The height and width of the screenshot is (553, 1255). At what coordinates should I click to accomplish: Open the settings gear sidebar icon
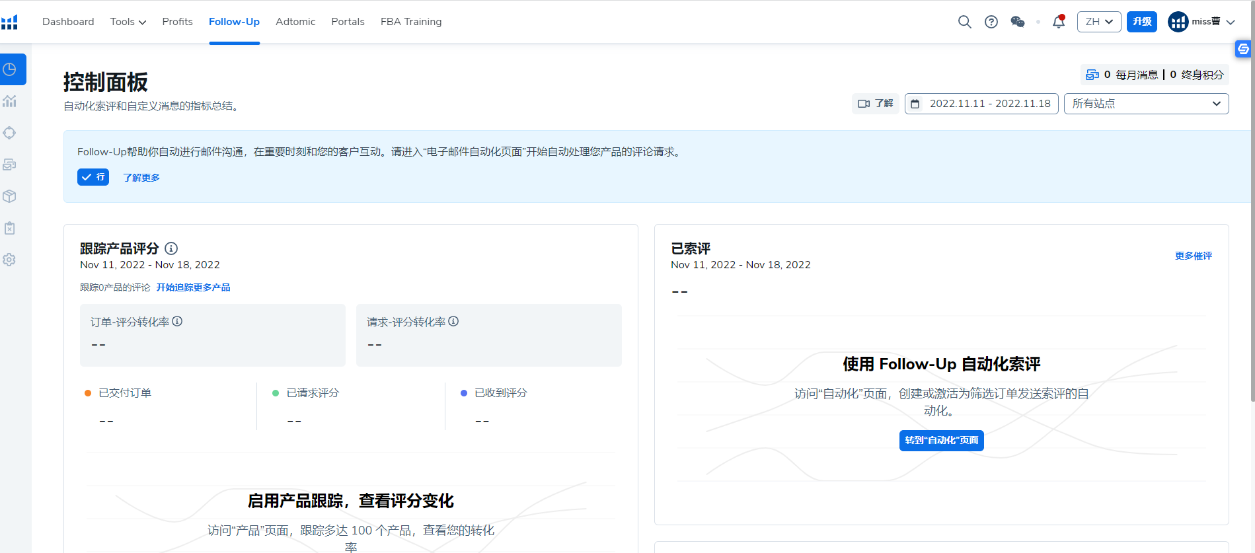9,260
